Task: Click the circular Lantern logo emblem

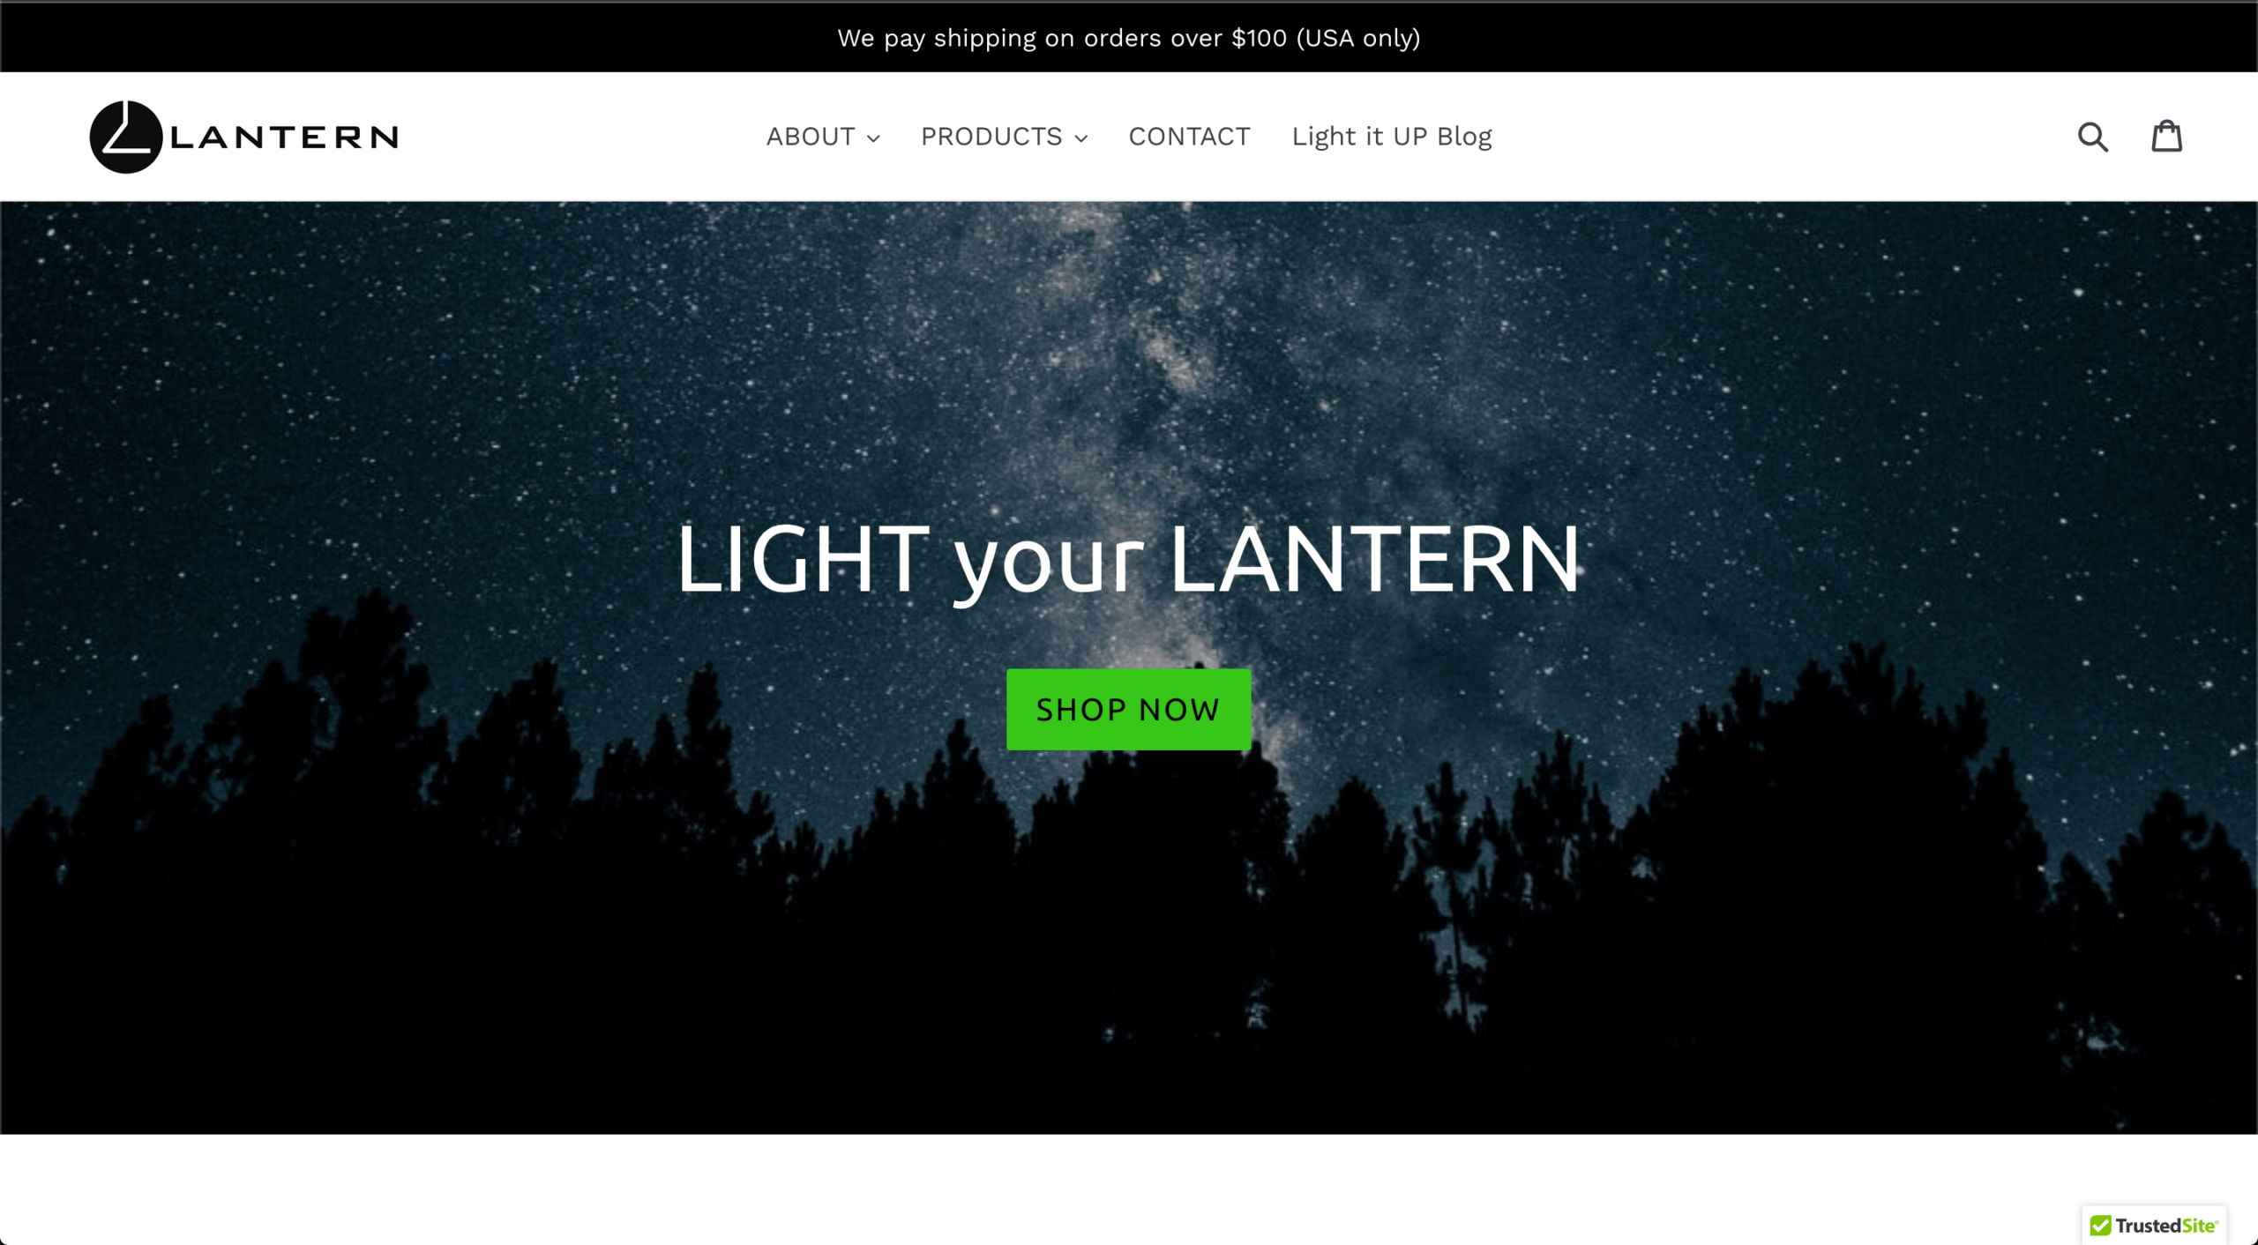Action: click(x=126, y=137)
